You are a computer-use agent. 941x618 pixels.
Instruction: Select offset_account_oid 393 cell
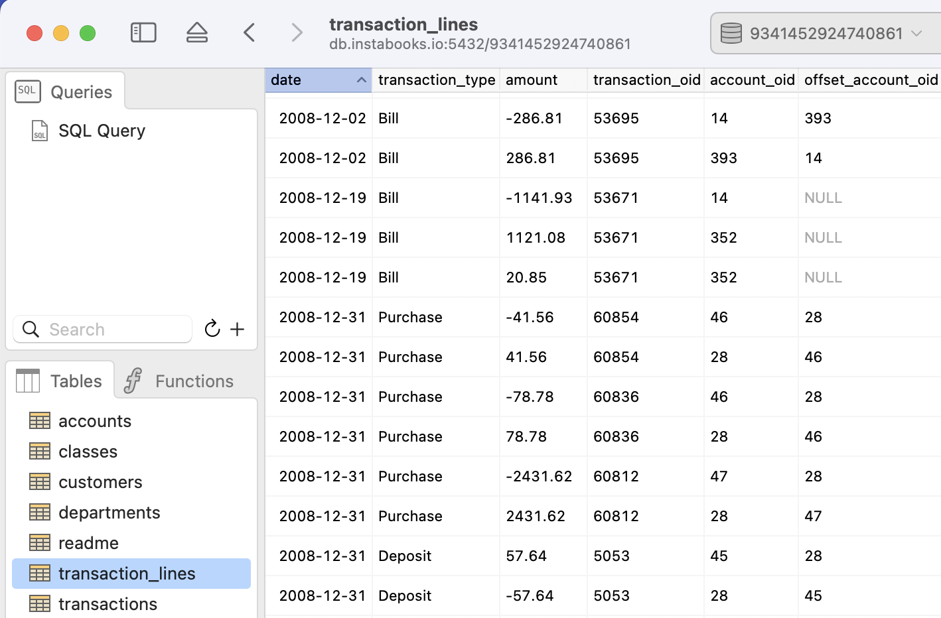pos(870,118)
